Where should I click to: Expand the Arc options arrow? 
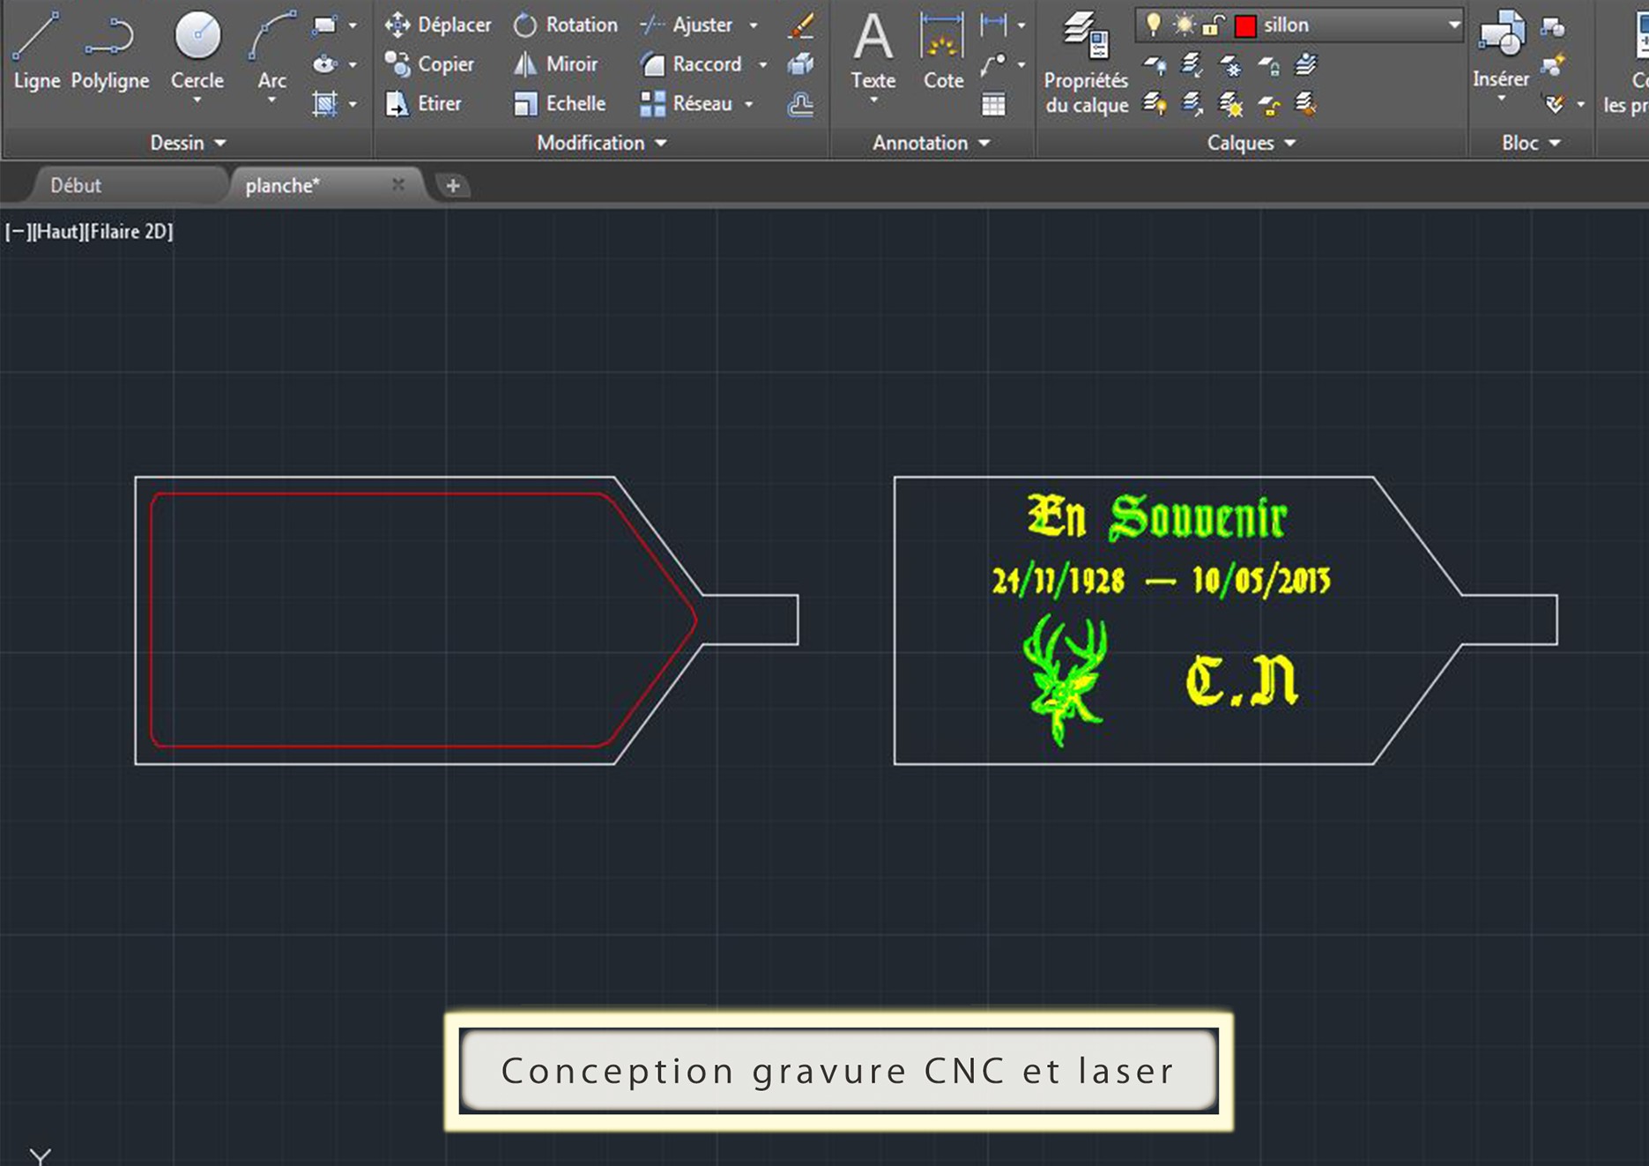(271, 101)
